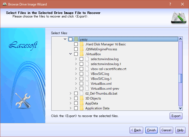The image size is (189, 137).
Task: Expand the VirtualBox.xml-prev node
Action: 76,88
